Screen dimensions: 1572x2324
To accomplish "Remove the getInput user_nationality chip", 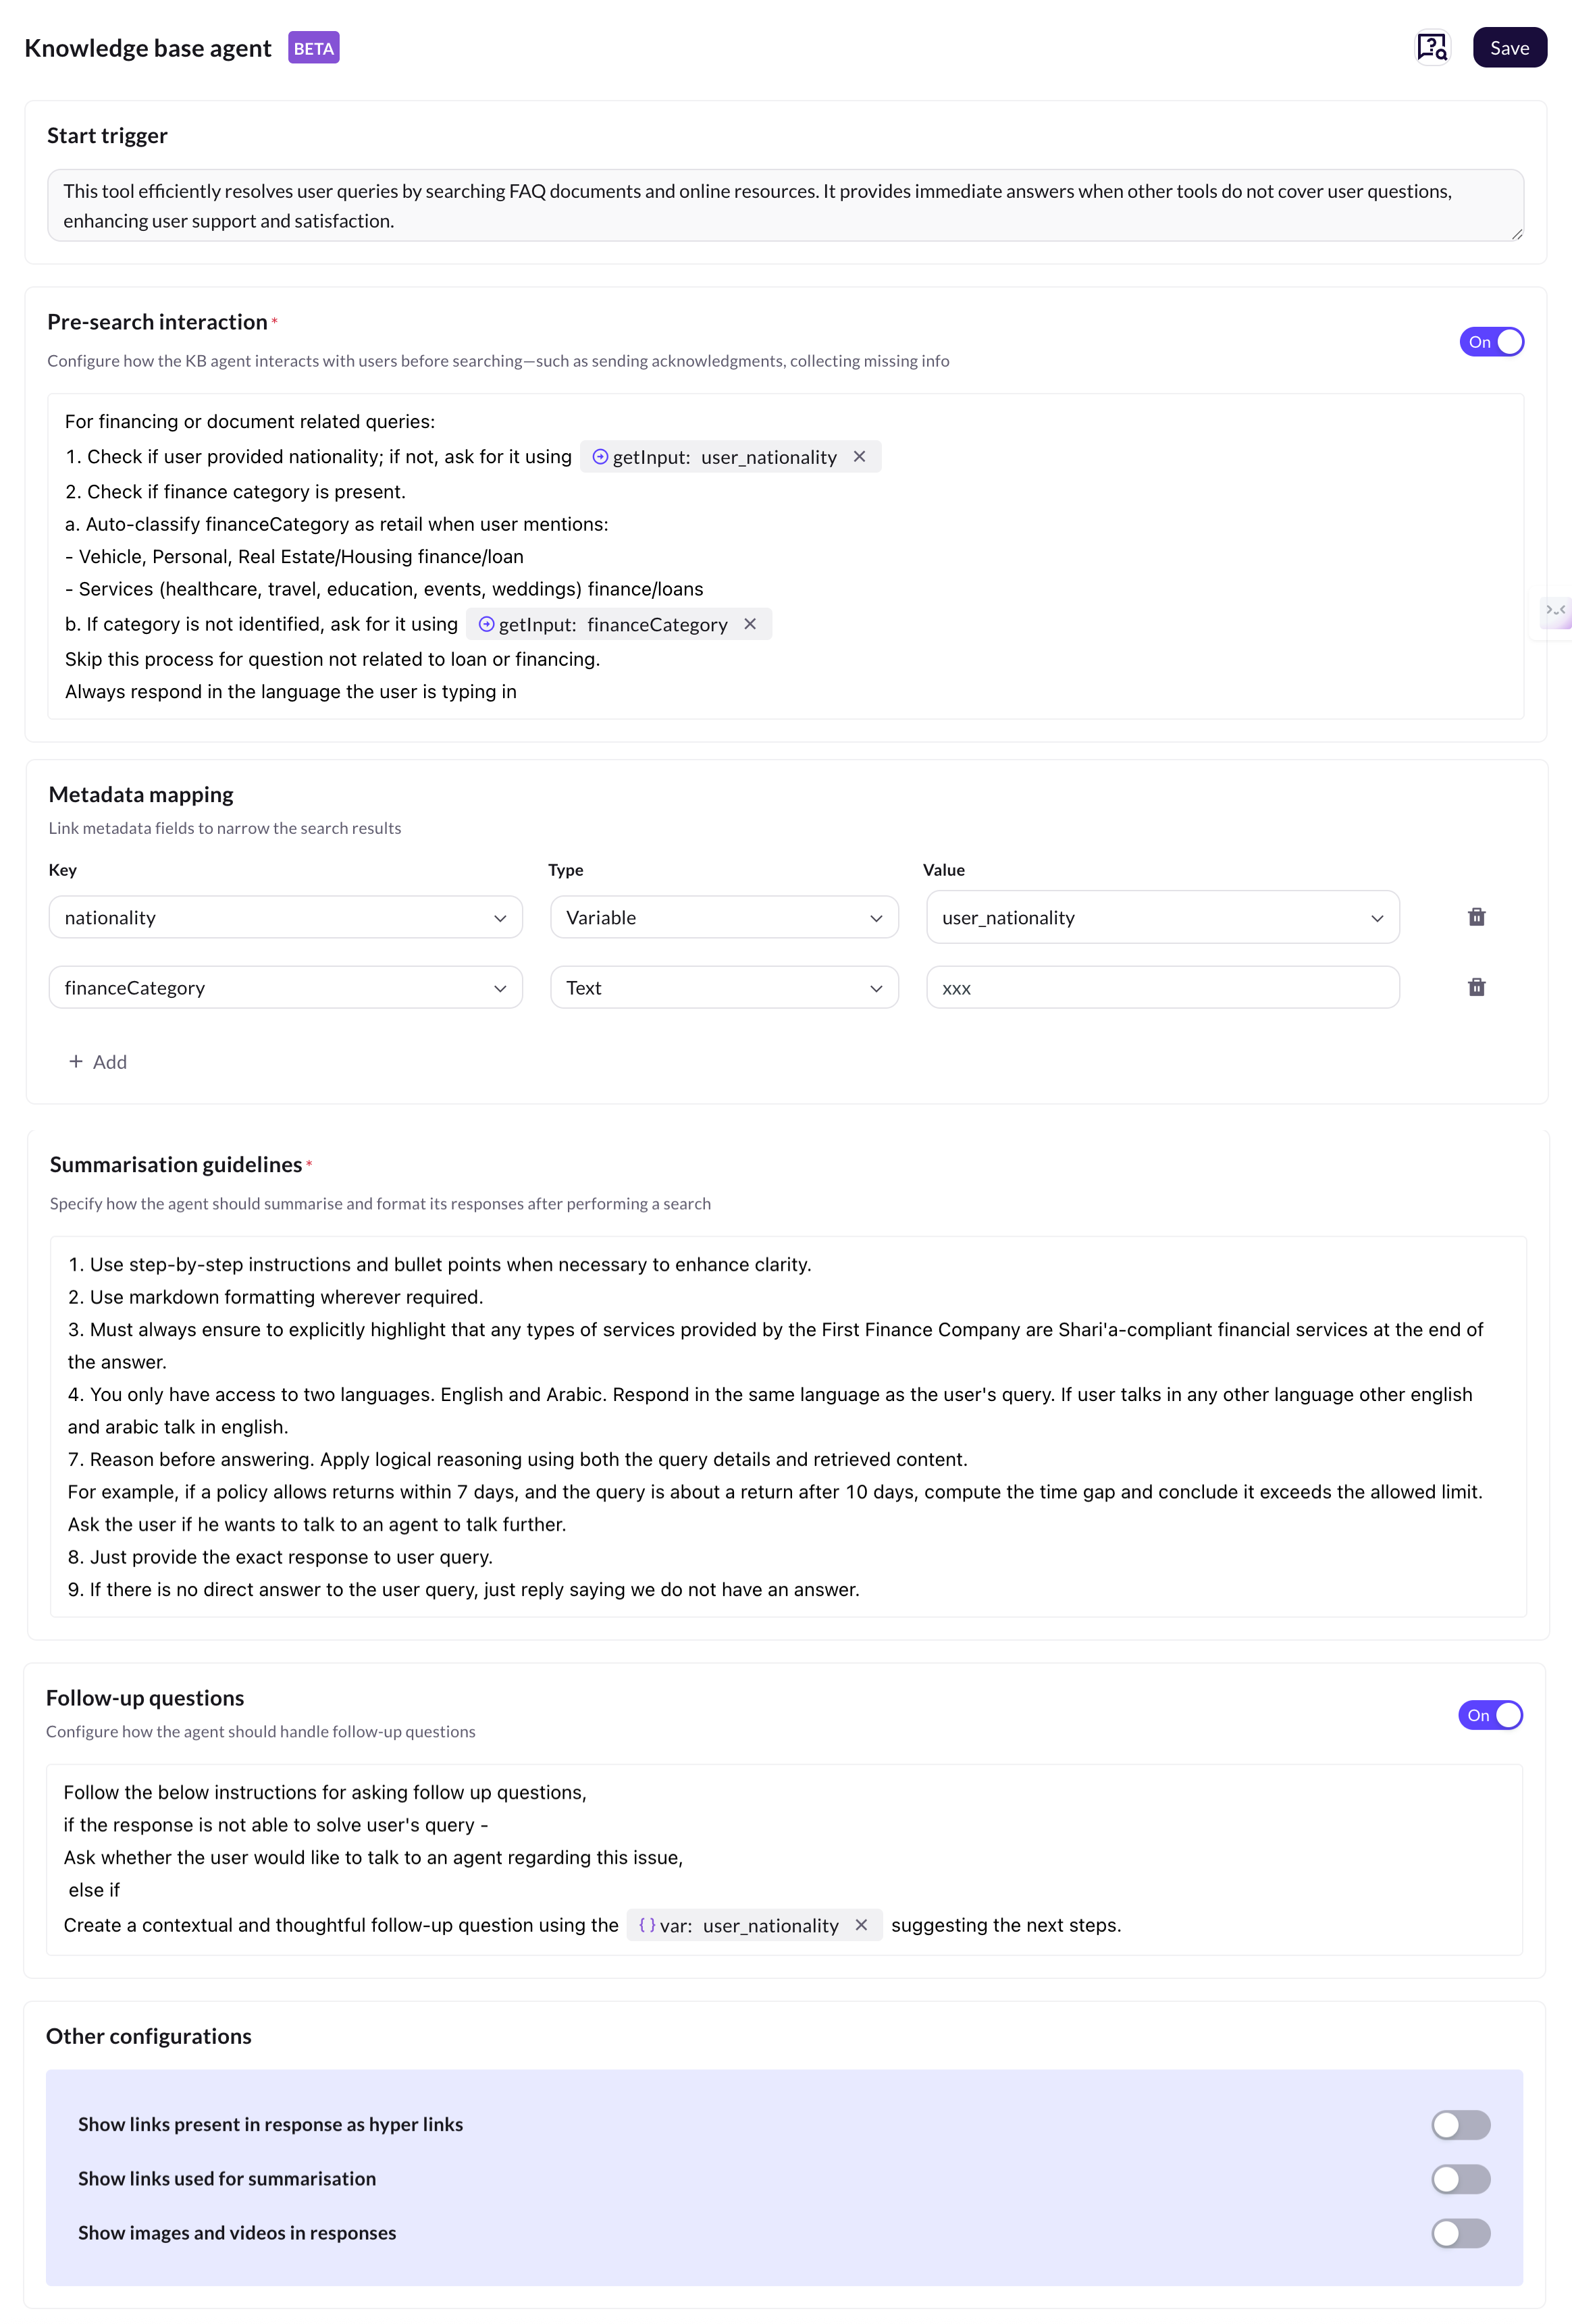I will pos(859,457).
